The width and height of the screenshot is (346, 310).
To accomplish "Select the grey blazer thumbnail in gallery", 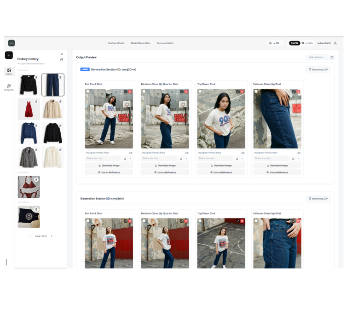I will (x=29, y=157).
